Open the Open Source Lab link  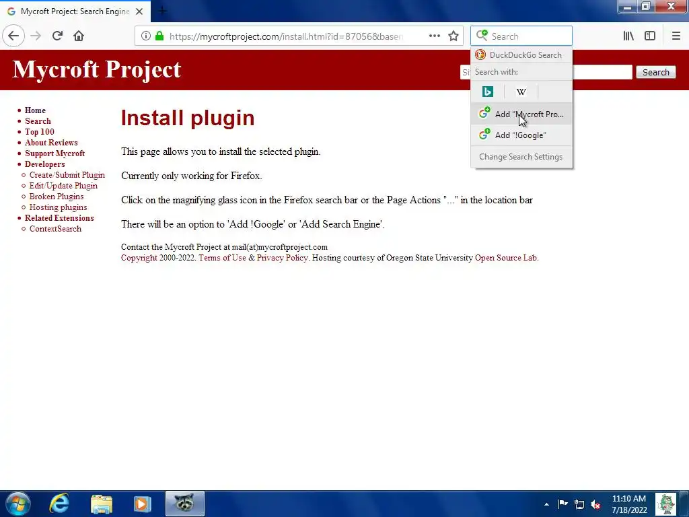click(x=506, y=258)
